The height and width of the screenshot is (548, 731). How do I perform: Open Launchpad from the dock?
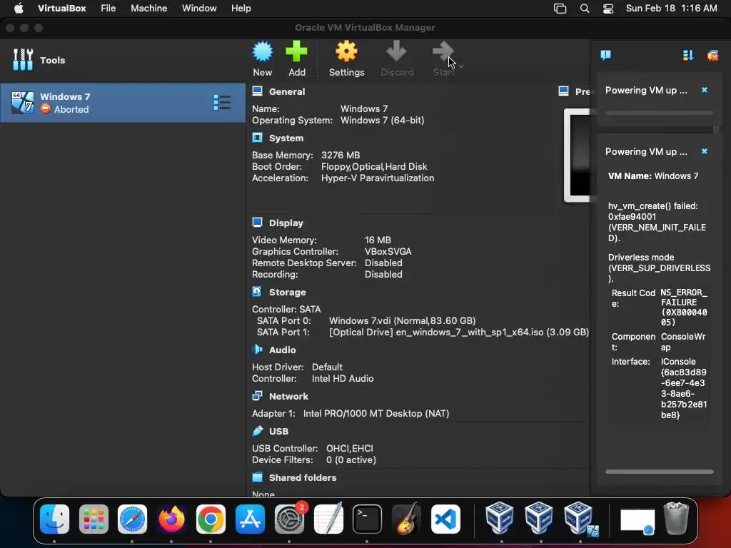coord(94,519)
